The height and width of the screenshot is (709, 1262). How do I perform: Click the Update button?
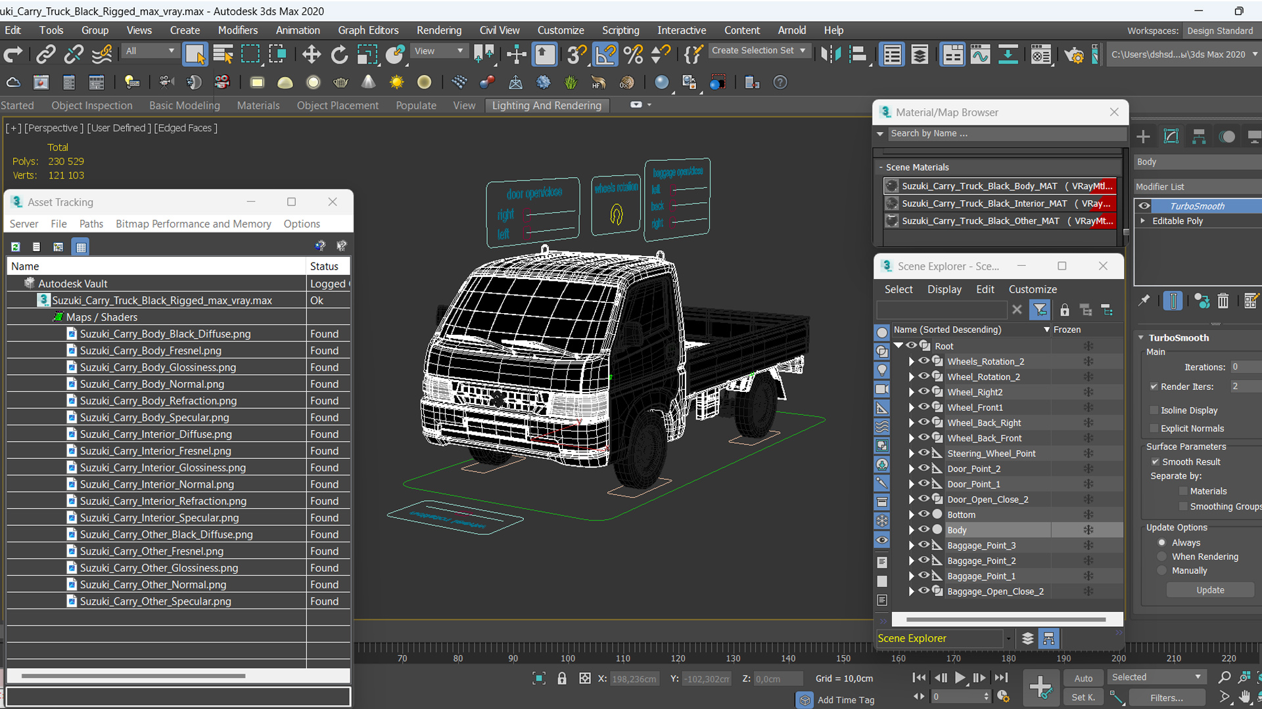pyautogui.click(x=1210, y=590)
